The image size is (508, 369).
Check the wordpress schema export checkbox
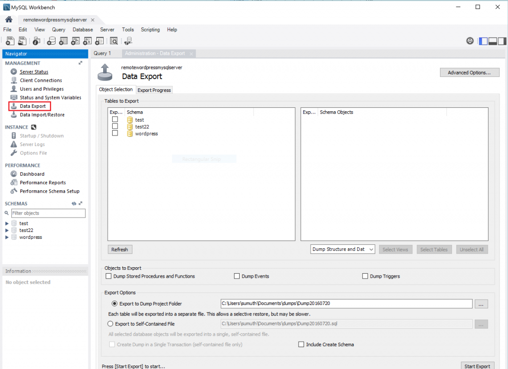point(115,133)
